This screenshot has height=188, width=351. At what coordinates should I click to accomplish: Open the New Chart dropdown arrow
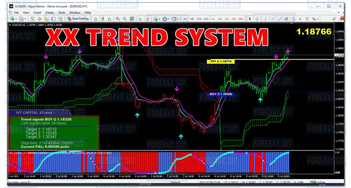click(x=16, y=19)
